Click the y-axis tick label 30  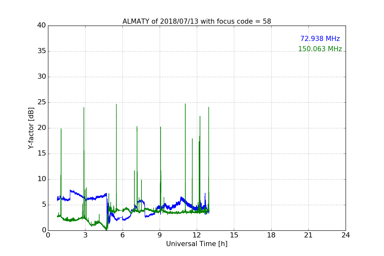pyautogui.click(x=42, y=77)
